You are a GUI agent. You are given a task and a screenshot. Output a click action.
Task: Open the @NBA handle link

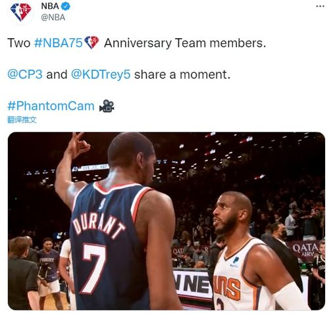(53, 18)
